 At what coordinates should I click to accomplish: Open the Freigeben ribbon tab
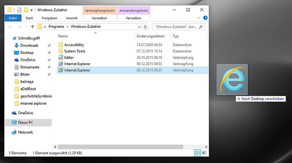(50, 18)
